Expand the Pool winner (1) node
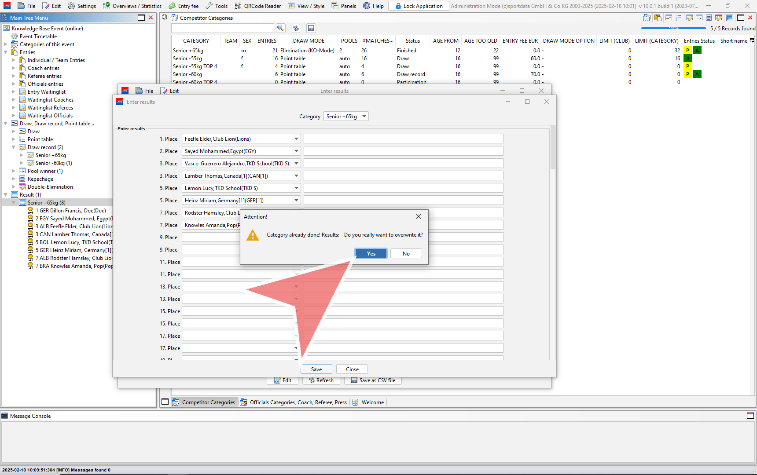The height and width of the screenshot is (475, 757). click(x=14, y=171)
